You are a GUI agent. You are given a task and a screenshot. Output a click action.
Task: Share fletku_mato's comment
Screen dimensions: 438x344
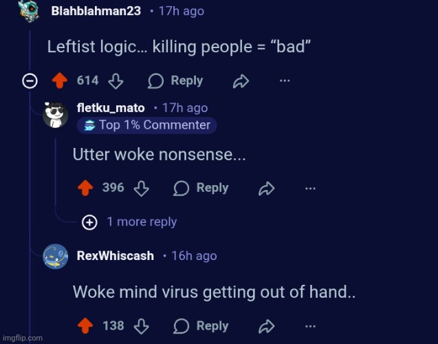(x=267, y=189)
